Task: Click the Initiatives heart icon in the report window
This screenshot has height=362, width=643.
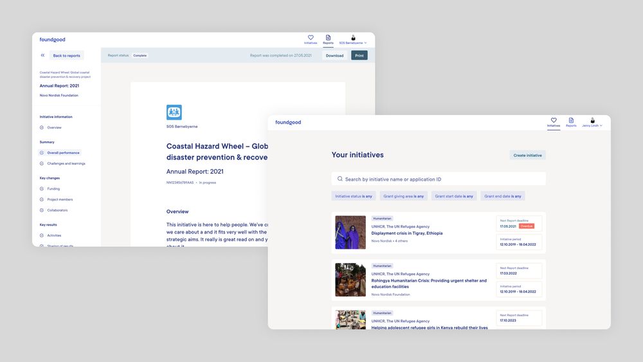Action: click(311, 37)
